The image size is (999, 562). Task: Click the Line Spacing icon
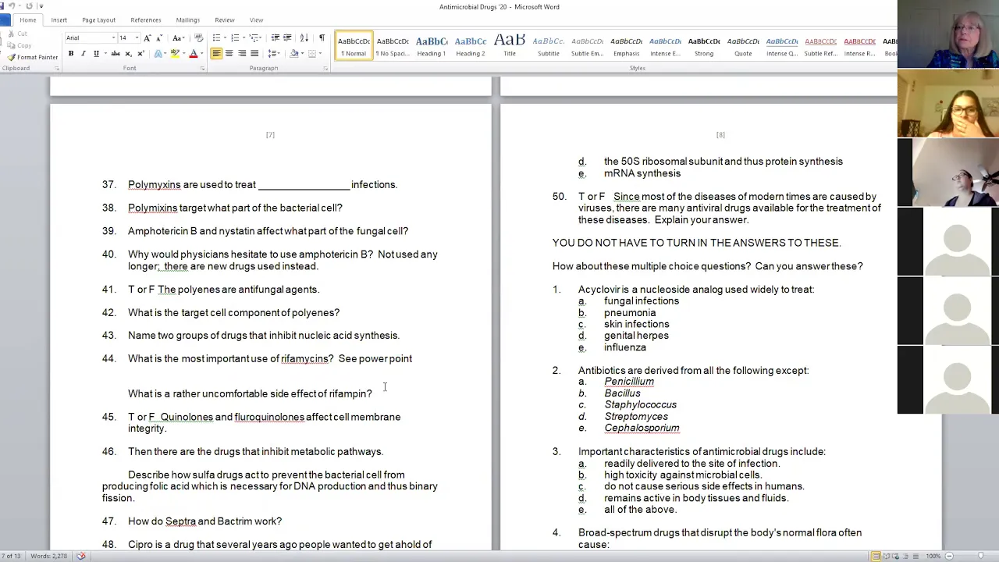(x=271, y=53)
